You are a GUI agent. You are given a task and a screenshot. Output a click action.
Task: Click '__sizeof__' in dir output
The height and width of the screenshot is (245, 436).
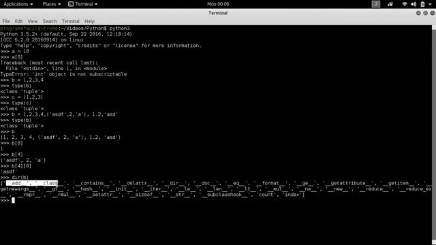coord(142,195)
